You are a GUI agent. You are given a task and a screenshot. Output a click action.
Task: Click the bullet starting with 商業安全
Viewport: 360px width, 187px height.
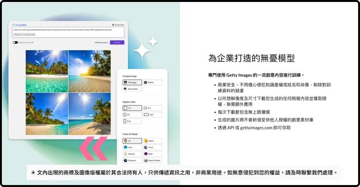(274, 88)
